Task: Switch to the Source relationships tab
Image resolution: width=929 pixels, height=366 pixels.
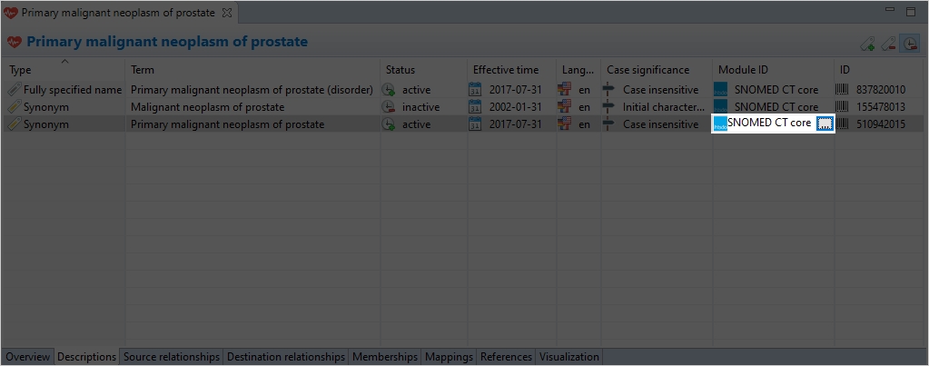Action: (172, 357)
